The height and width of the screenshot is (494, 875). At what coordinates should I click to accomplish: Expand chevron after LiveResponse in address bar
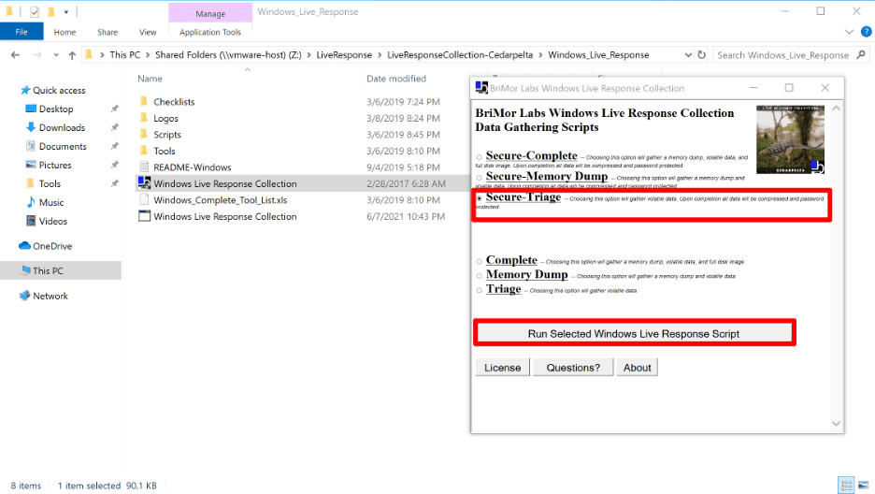click(380, 54)
